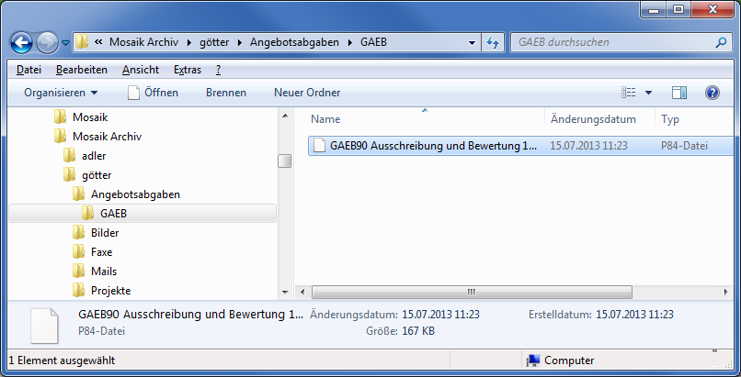Click the folder icon in the address bar
The image size is (741, 377).
pyautogui.click(x=82, y=42)
